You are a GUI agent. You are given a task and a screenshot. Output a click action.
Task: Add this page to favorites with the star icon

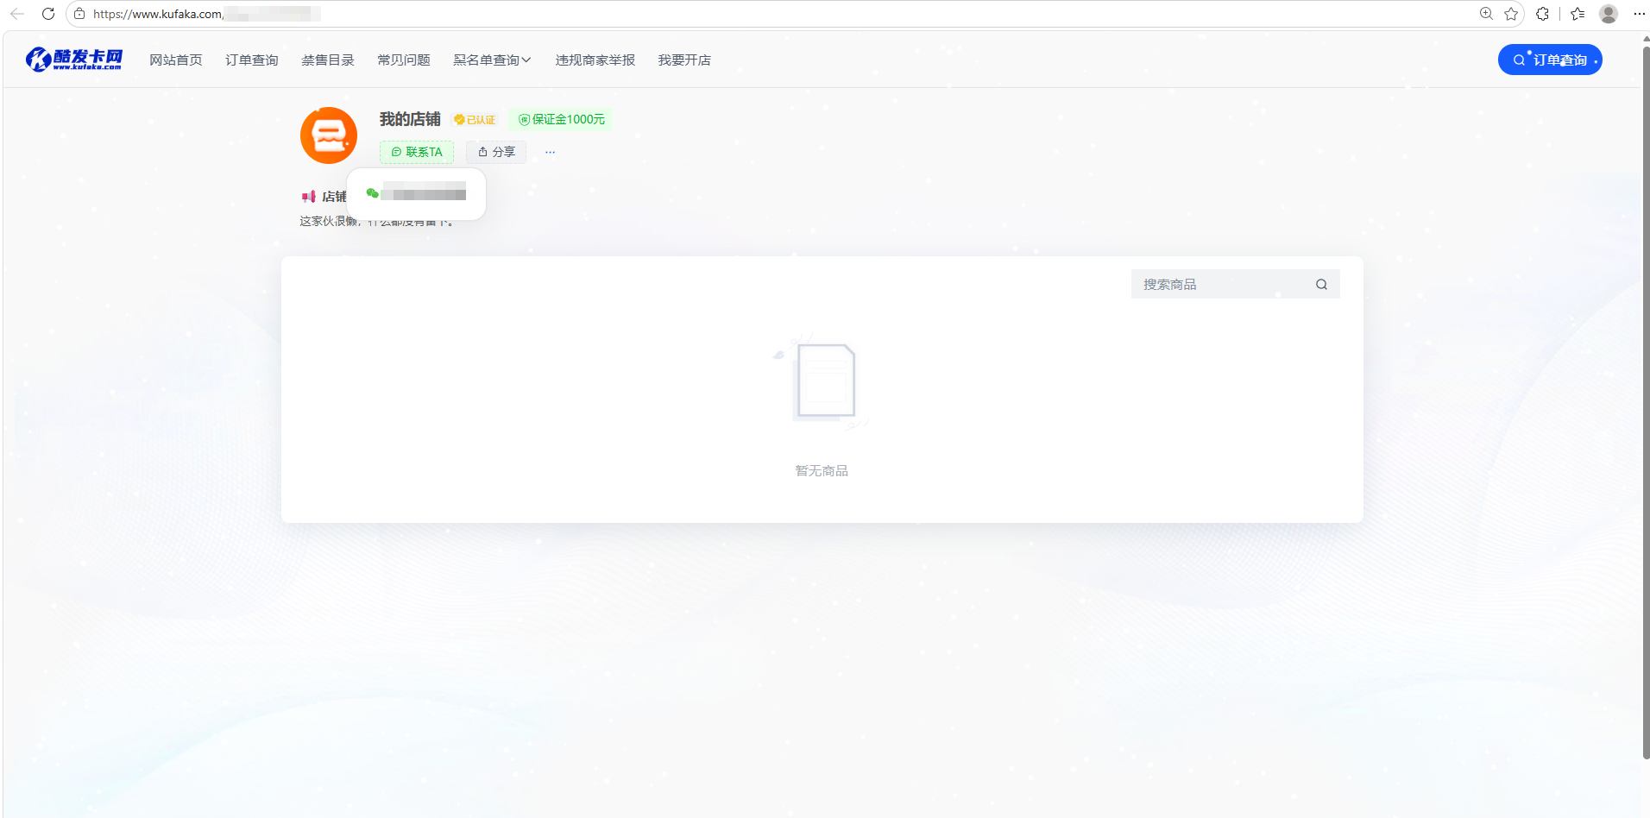tap(1511, 14)
